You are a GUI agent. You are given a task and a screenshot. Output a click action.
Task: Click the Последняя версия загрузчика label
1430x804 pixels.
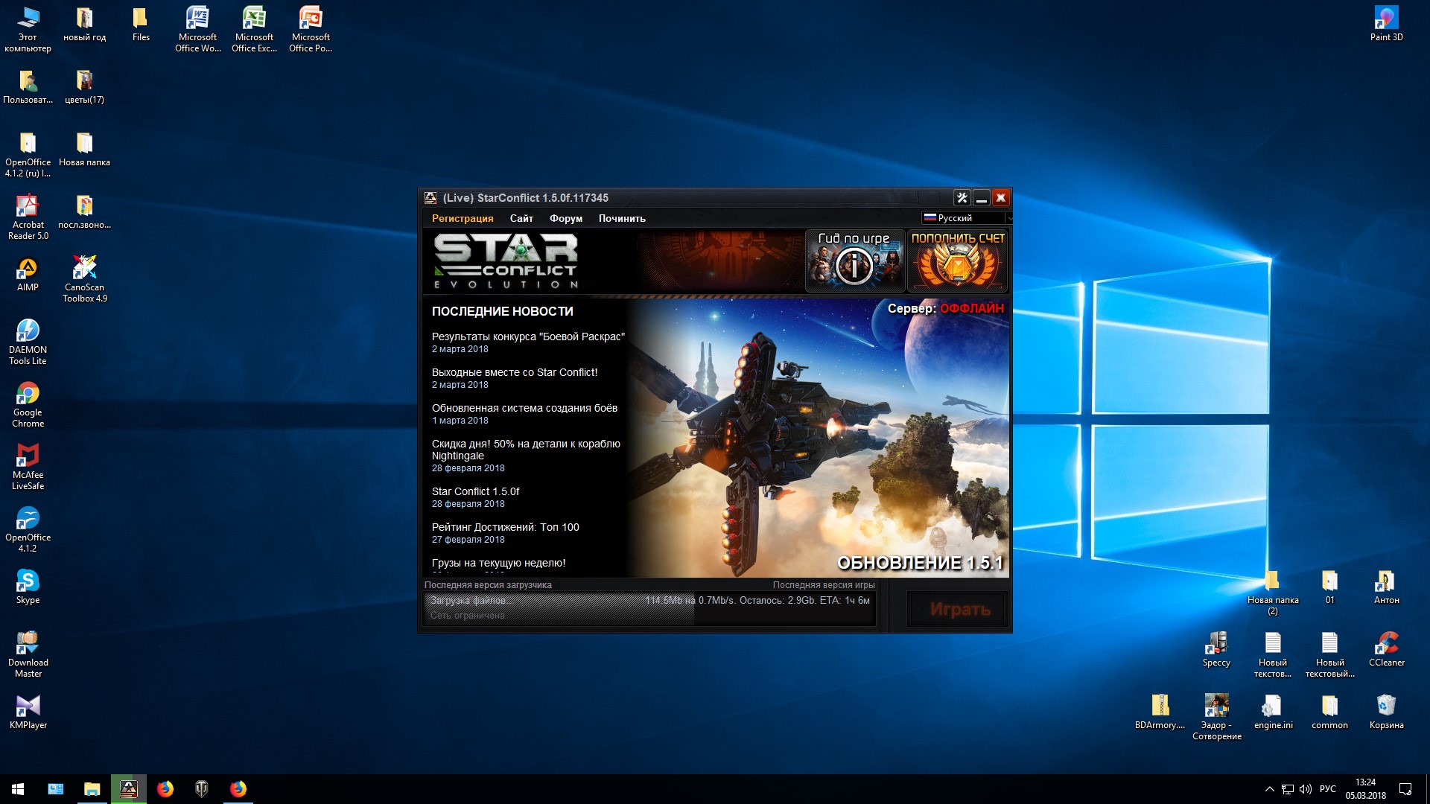click(x=488, y=585)
